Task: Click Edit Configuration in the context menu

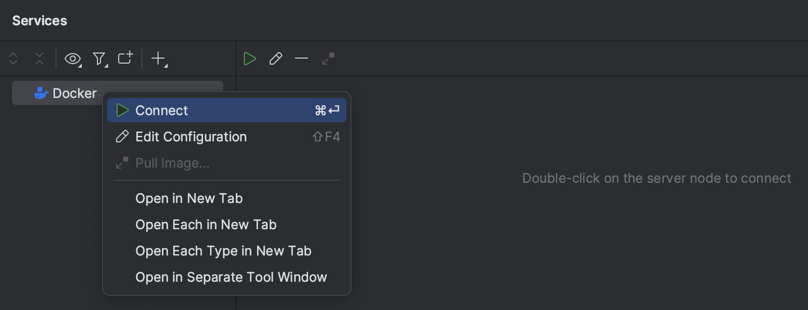Action: point(191,137)
